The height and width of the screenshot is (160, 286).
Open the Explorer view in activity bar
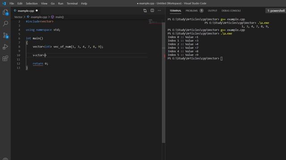[x=5, y=12]
